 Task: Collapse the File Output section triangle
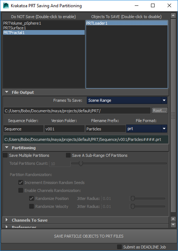click(7, 92)
